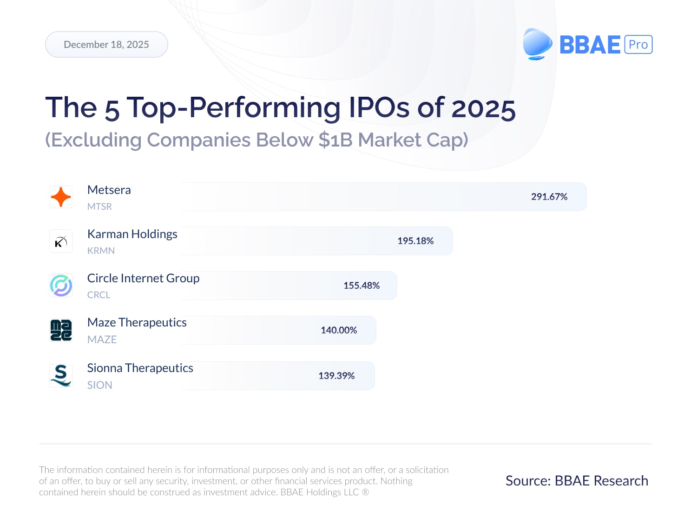Viewport: 697px width, 519px height.
Task: Click the Circle Internet Group 155.48% value
Action: 362,286
